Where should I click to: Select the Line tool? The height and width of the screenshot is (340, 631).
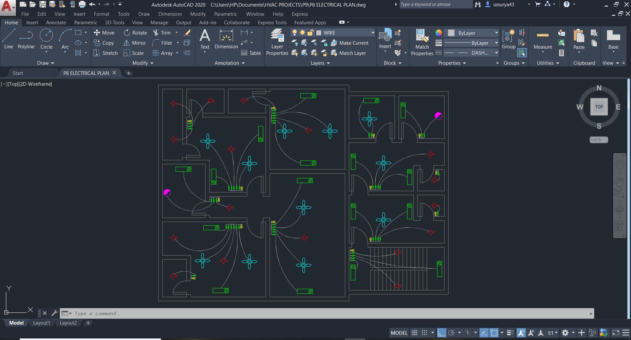pos(9,39)
